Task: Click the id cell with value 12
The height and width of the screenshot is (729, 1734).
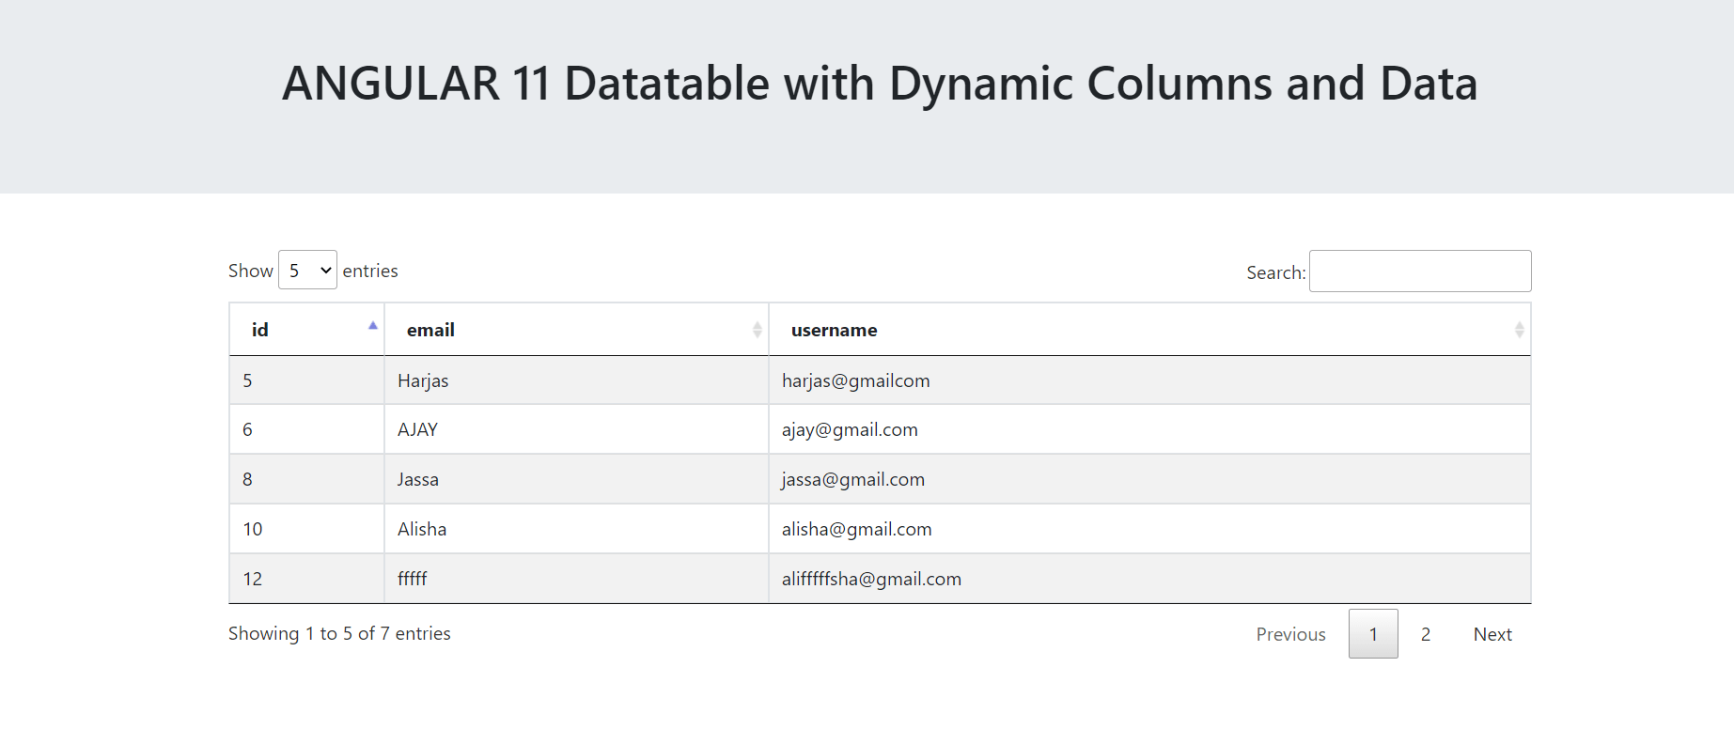Action: (306, 579)
